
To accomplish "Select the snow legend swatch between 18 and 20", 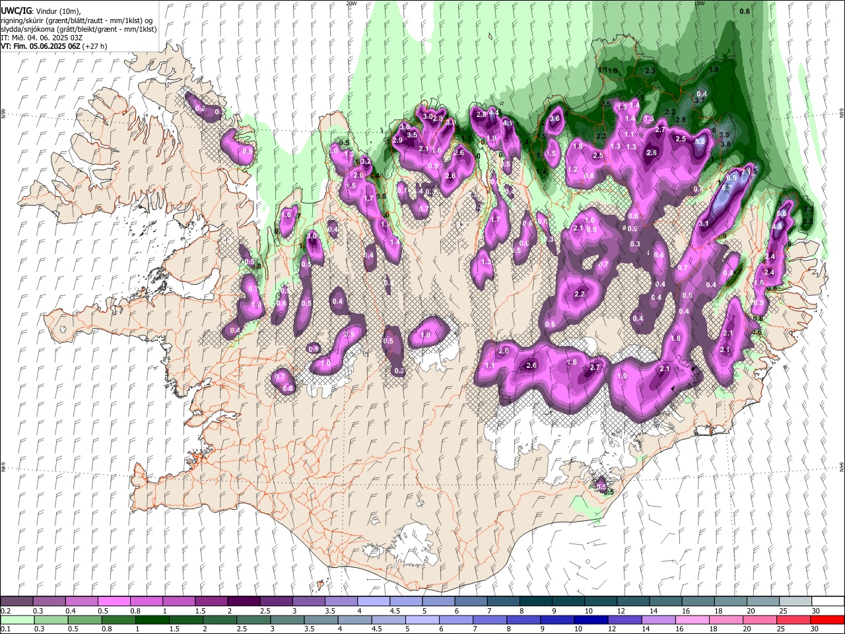I will [x=729, y=602].
